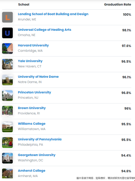Click the Graduation Rate column header
Viewport: 135px width, 181px height.
(117, 5)
